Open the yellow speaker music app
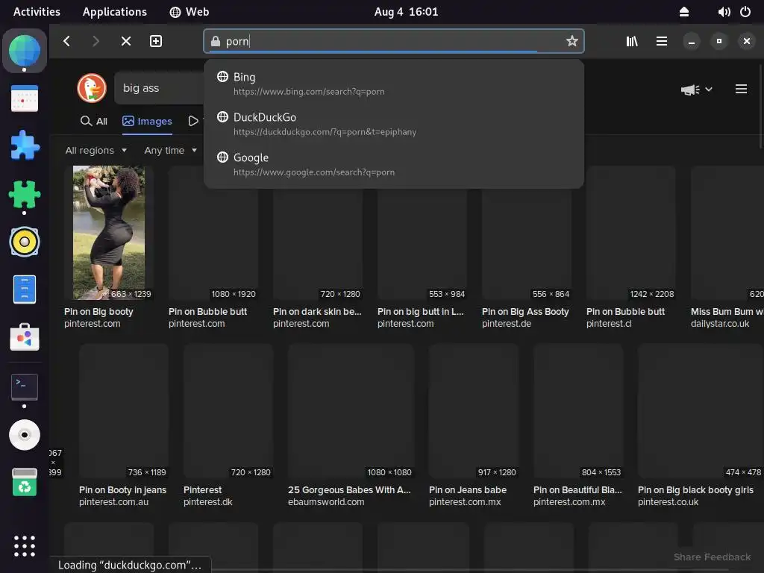The image size is (764, 573). [25, 241]
